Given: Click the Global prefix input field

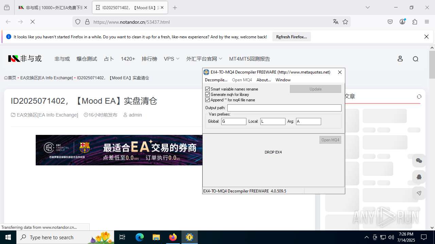Looking at the screenshot, I should (234, 121).
